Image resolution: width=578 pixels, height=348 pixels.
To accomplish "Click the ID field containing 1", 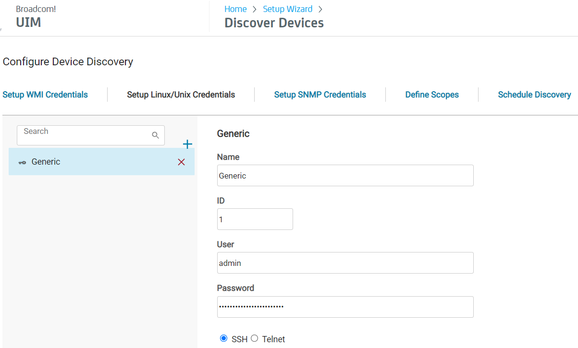I will (255, 219).
